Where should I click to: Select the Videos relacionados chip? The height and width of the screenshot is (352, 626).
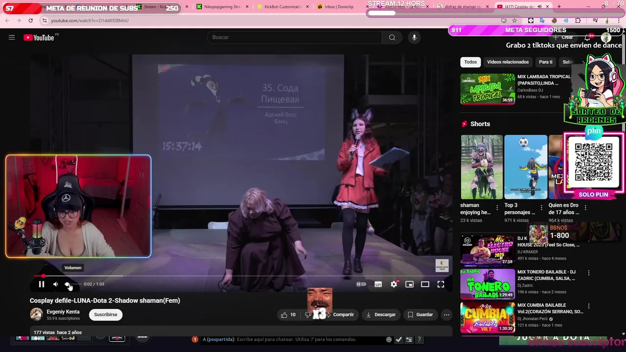(508, 62)
